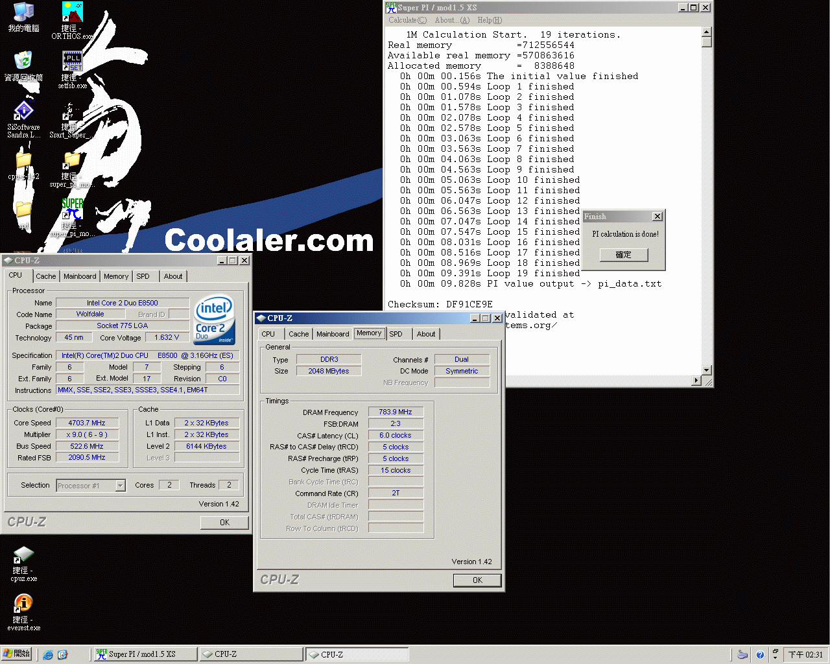Click the memory size 2048 MBytes value

point(329,371)
